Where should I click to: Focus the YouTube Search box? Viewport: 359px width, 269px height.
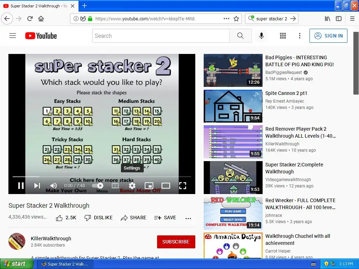click(x=161, y=36)
